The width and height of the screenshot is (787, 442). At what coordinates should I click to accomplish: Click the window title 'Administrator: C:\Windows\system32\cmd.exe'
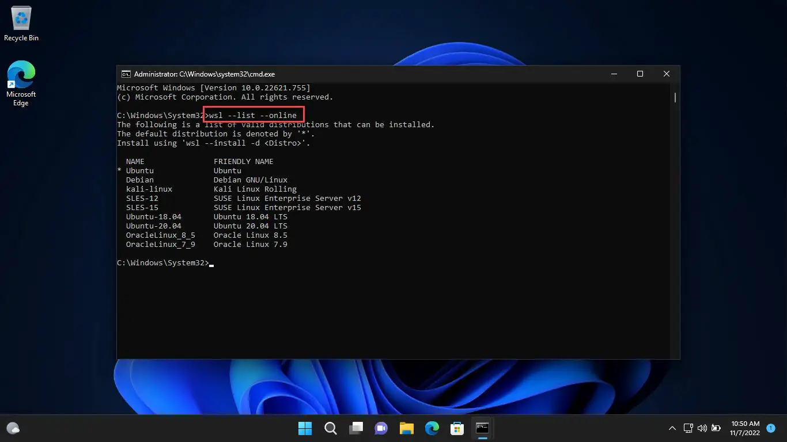pyautogui.click(x=205, y=74)
